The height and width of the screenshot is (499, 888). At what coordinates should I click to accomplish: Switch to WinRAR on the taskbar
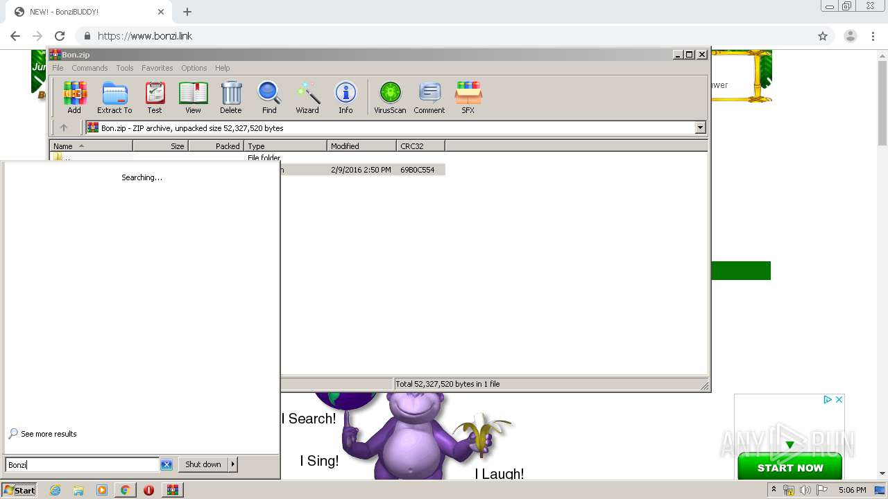(x=172, y=490)
